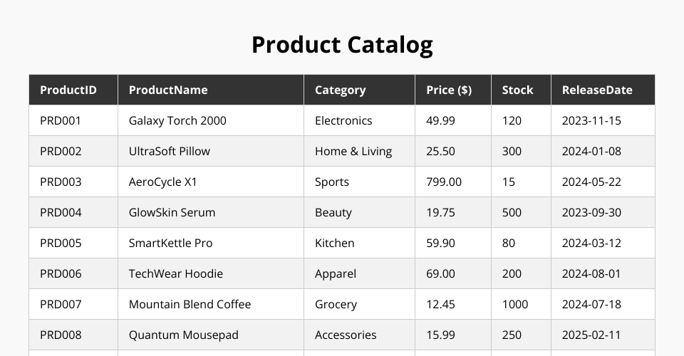Click the Home & Living category cell
Viewport: 684px width, 356px height.
tap(353, 151)
